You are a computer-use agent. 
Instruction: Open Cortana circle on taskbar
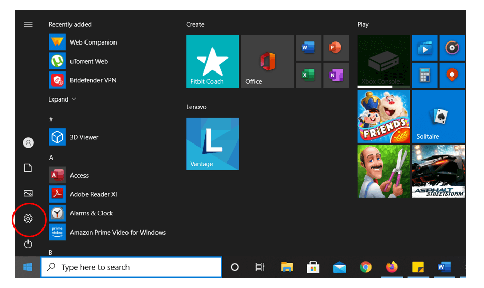click(235, 267)
